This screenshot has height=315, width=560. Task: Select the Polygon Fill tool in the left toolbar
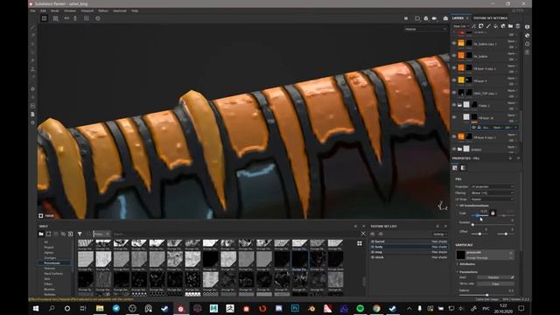click(33, 52)
